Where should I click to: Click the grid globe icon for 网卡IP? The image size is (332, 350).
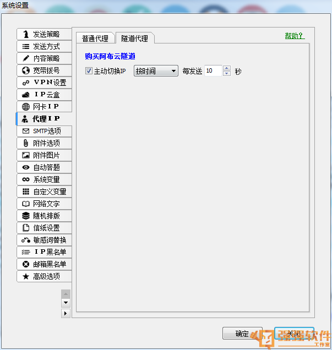tap(26, 107)
